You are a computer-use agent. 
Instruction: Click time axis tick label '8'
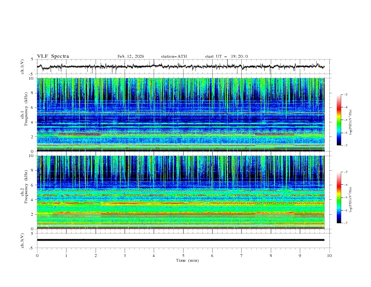click(271, 256)
